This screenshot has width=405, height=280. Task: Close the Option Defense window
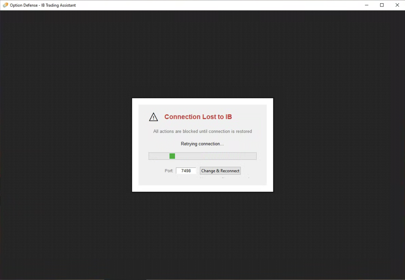[x=397, y=5]
